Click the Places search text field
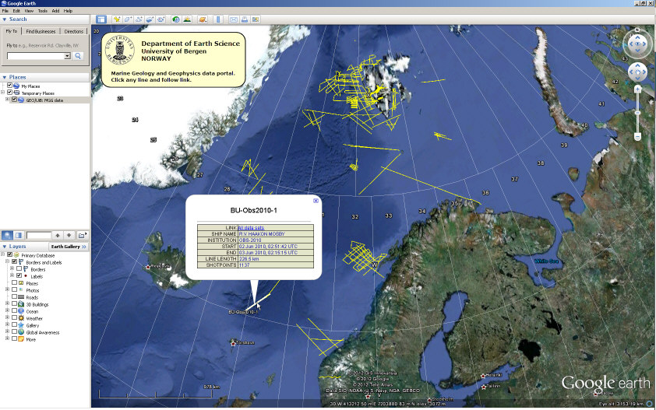 38,235
